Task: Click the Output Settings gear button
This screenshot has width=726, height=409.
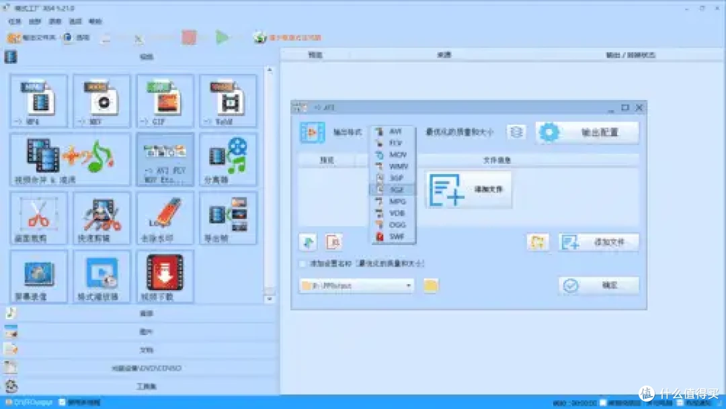Action: pyautogui.click(x=587, y=133)
